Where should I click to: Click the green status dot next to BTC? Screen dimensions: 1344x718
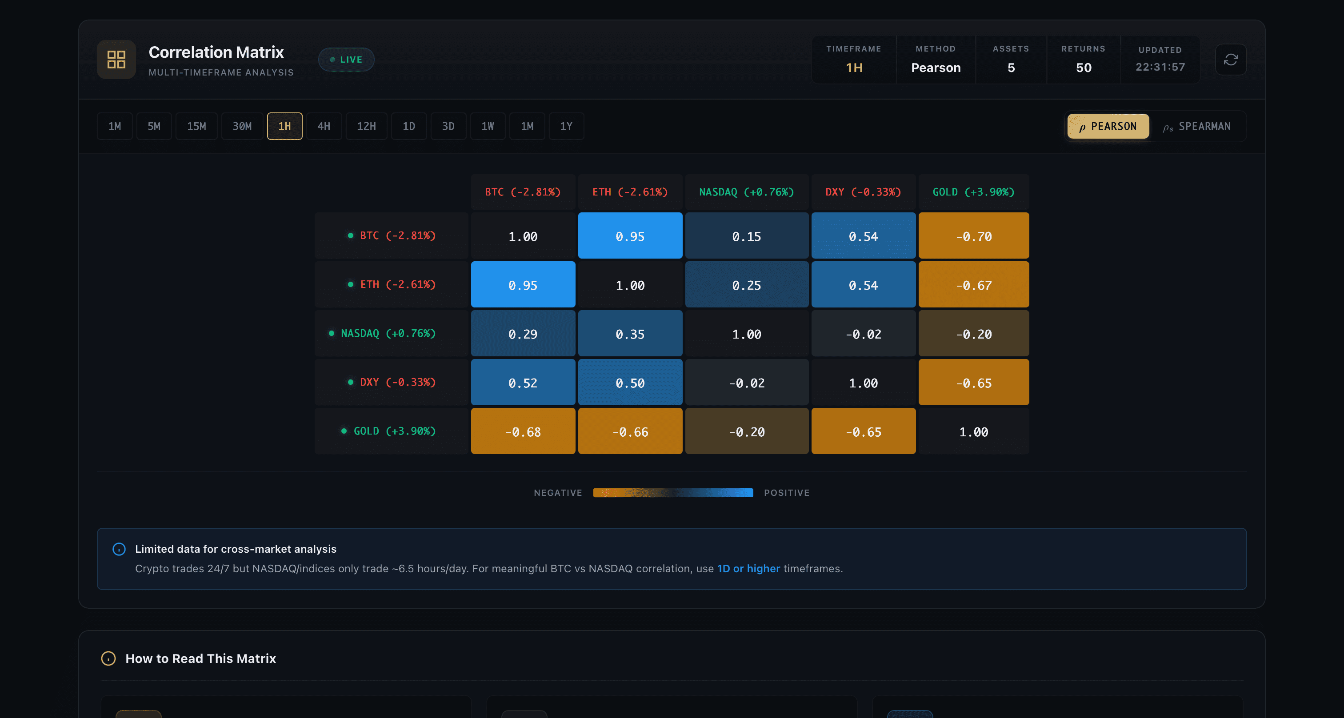pyautogui.click(x=350, y=235)
